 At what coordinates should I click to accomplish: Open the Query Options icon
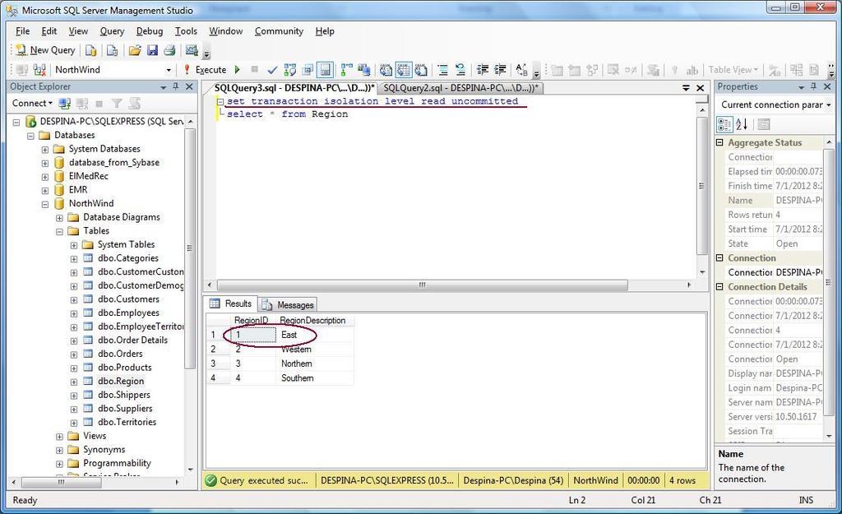click(308, 70)
